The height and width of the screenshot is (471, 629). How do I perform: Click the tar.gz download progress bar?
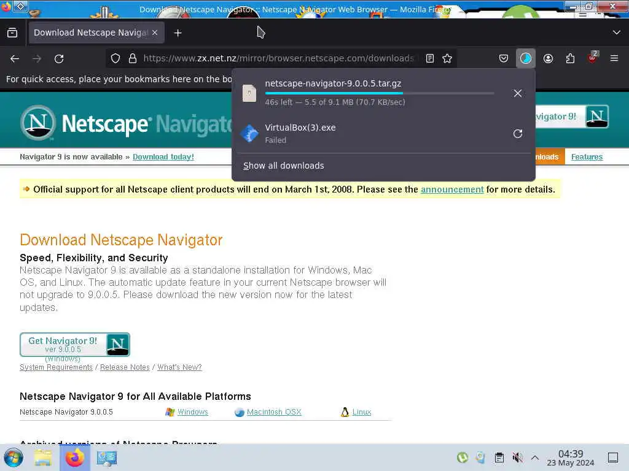(x=380, y=93)
